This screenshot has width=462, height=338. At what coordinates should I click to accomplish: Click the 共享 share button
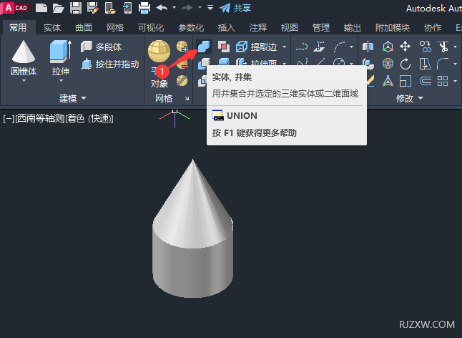coord(235,8)
